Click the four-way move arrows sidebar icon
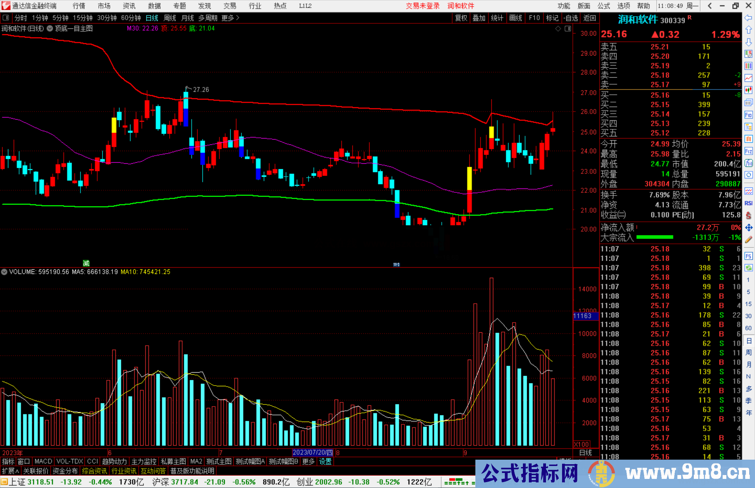This screenshot has height=488, width=755. pos(748,227)
